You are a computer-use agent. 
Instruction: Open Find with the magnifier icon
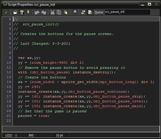pos(75,12)
